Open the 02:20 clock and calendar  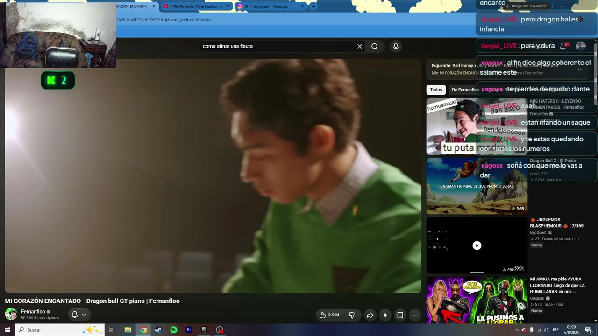point(571,330)
